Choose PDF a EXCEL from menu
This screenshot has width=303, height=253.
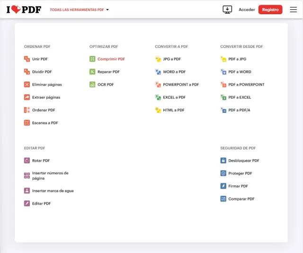240,97
